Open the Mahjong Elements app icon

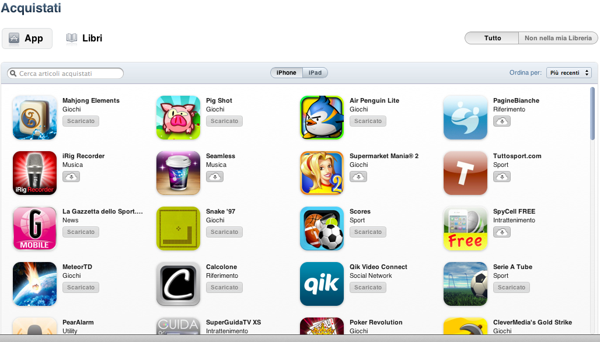point(34,117)
